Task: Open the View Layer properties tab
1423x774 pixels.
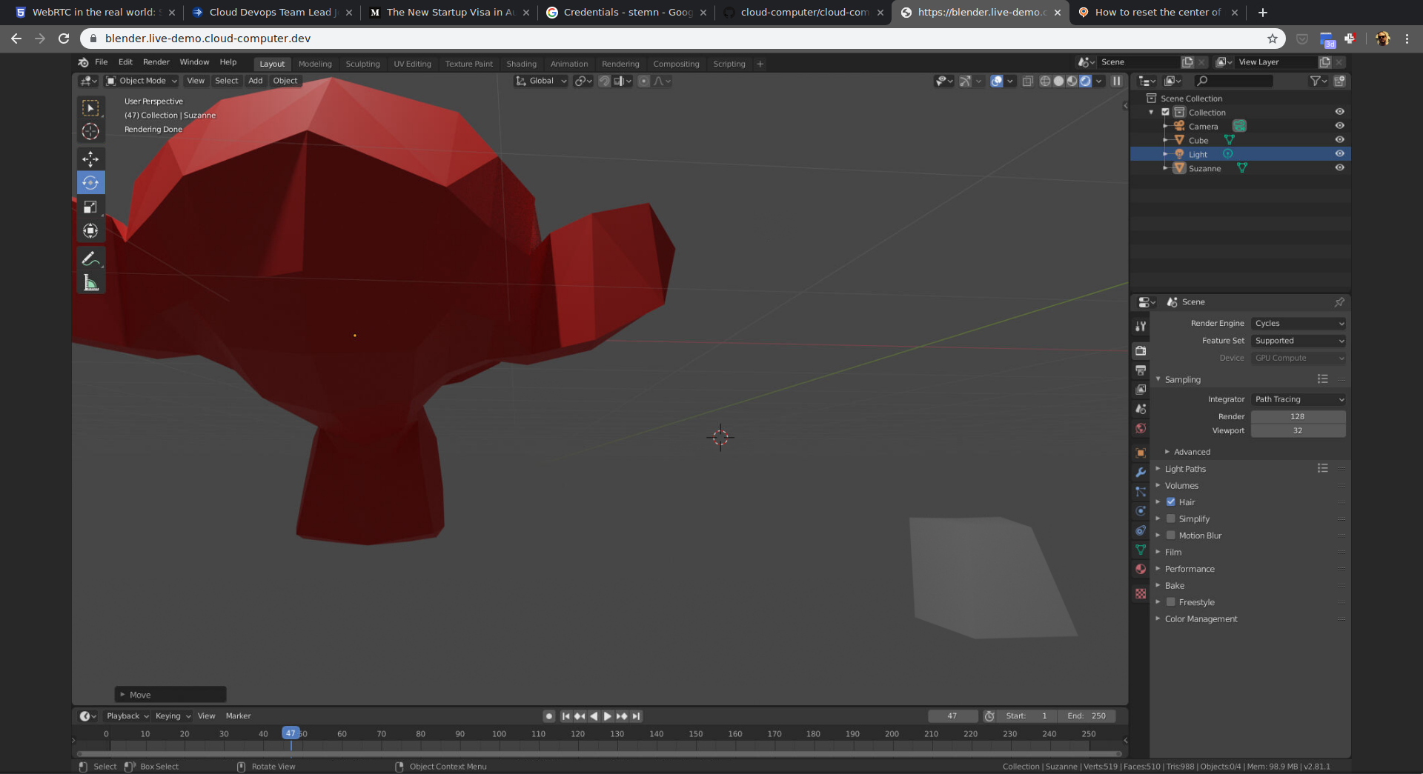Action: (1141, 389)
